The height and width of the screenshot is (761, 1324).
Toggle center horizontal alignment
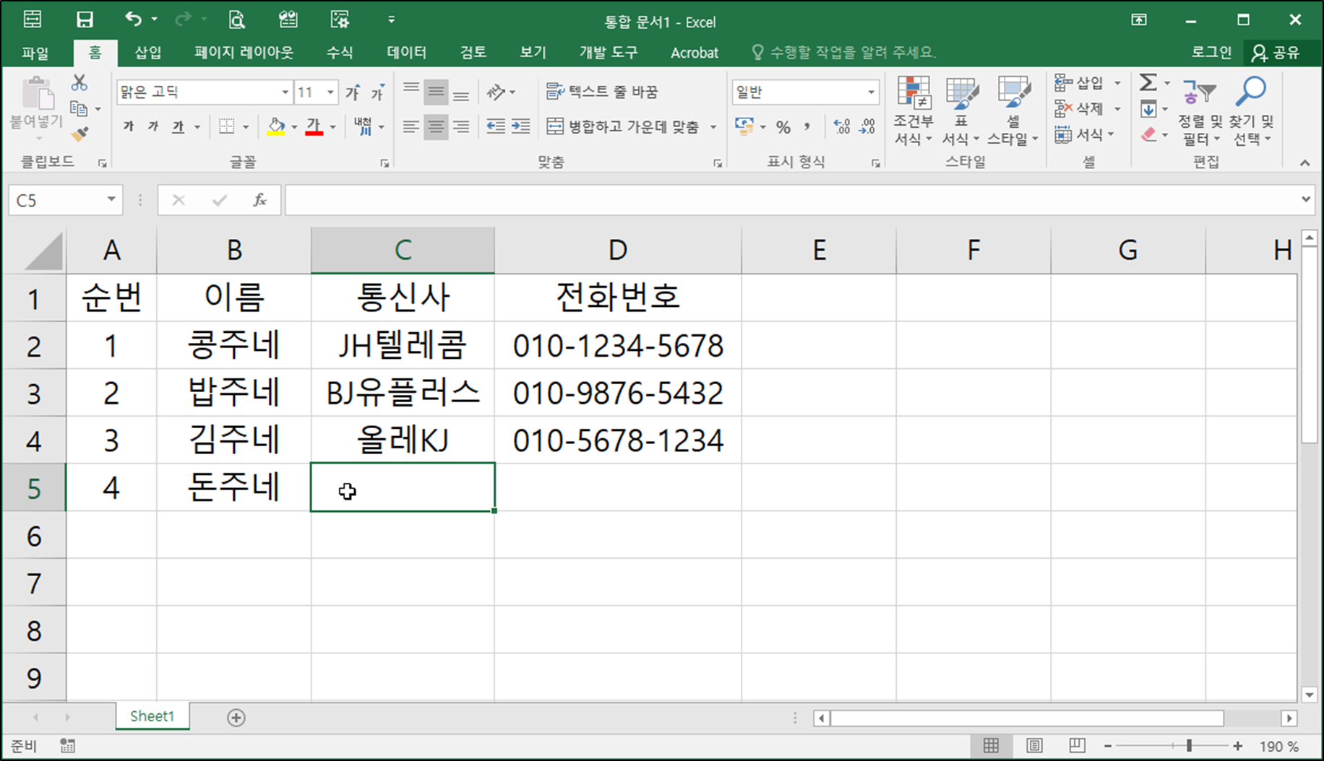(436, 127)
